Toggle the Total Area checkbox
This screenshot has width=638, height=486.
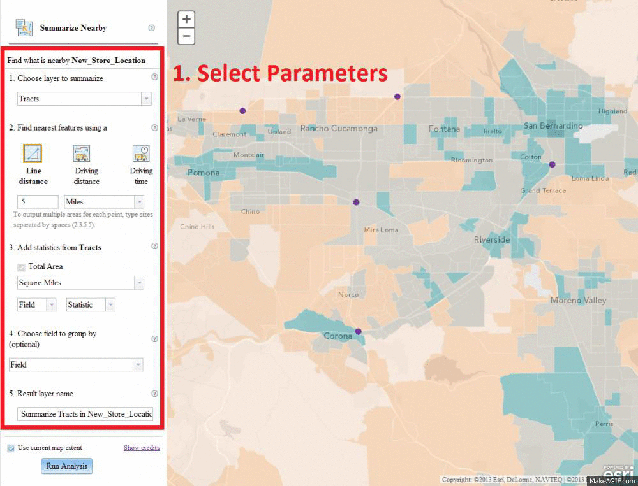click(22, 267)
